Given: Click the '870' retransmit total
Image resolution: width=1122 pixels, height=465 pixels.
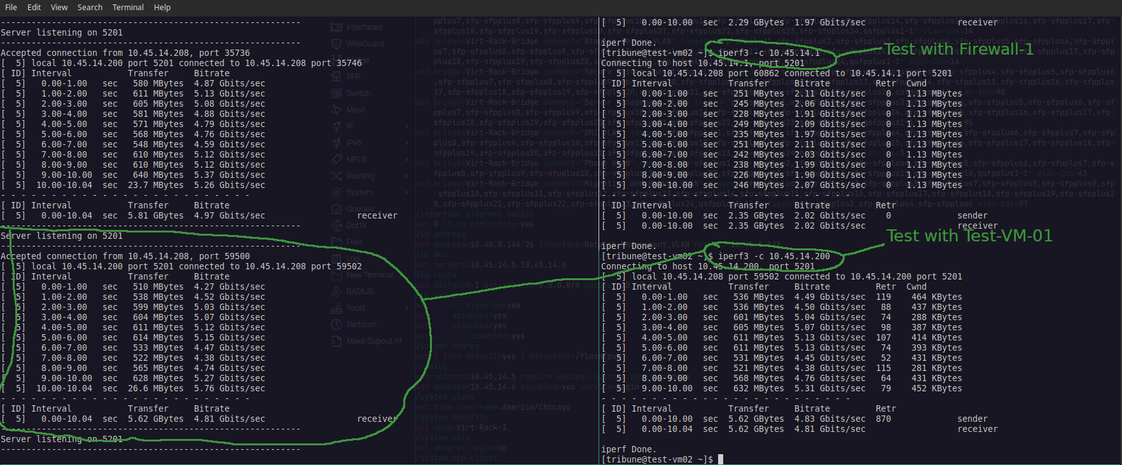Looking at the screenshot, I should click(883, 419).
